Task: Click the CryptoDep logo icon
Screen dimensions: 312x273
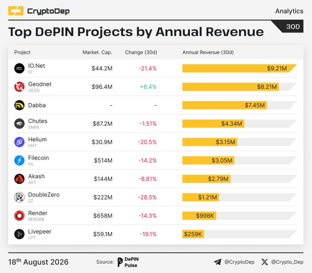Action: click(16, 11)
